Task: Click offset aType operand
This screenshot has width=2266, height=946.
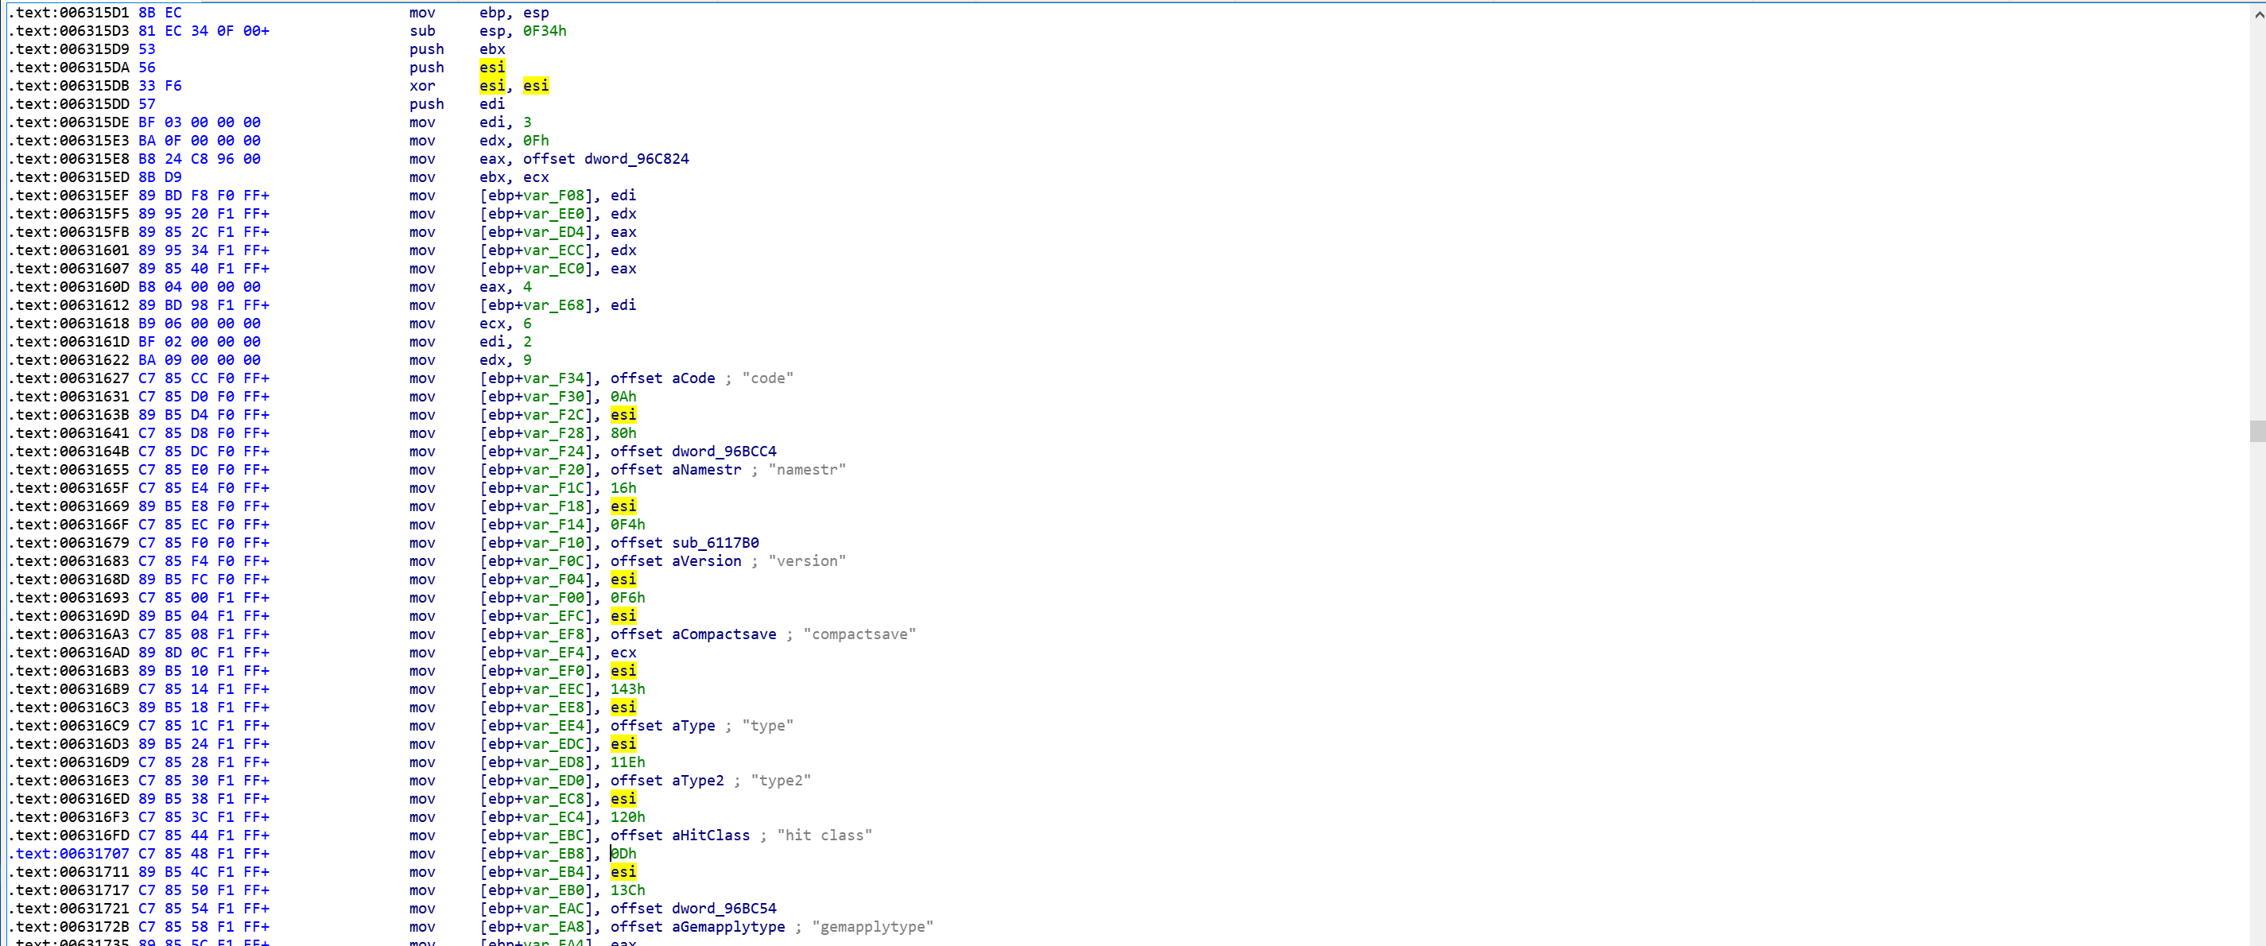Action: 663,725
